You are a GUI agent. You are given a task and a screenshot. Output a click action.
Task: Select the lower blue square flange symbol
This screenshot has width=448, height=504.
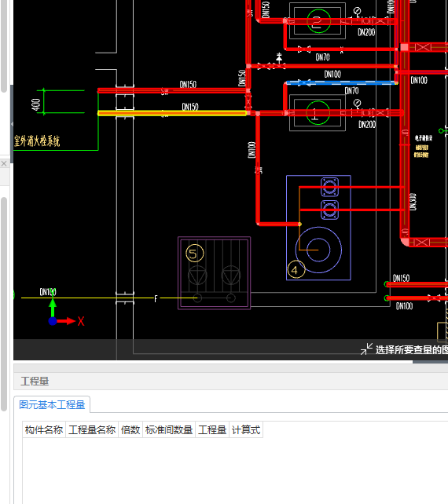click(x=329, y=210)
